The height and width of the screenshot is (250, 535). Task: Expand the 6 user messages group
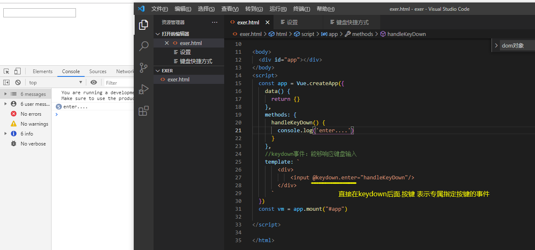coord(6,104)
